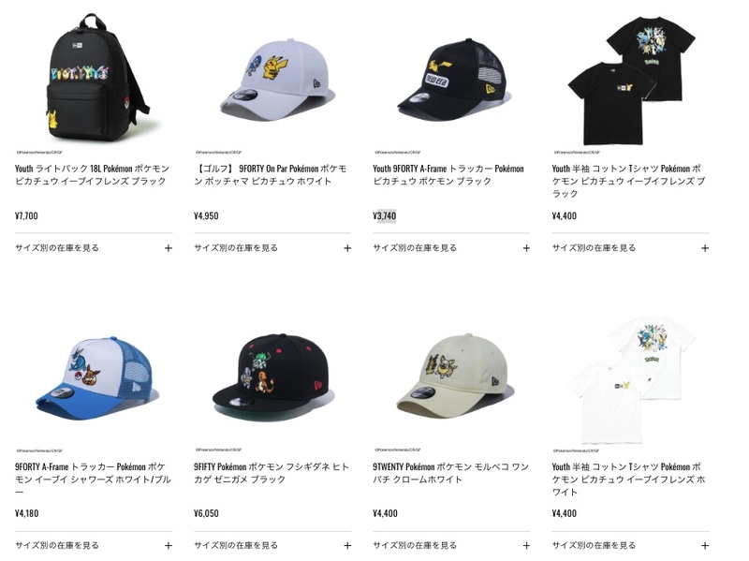Viewport: 749px width, 561px height.
Task: Open 9TWENTY Pokémon モルペコ ワンパチ title link
Action: point(450,473)
